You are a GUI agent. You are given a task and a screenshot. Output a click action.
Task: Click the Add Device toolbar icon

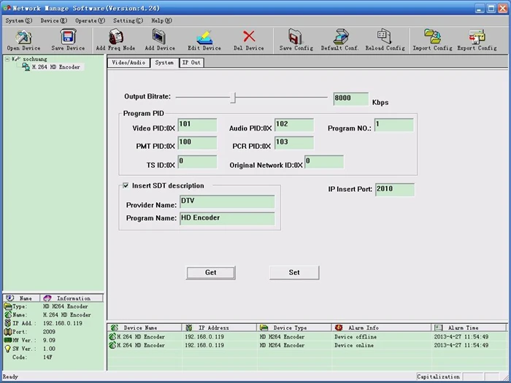click(x=160, y=36)
